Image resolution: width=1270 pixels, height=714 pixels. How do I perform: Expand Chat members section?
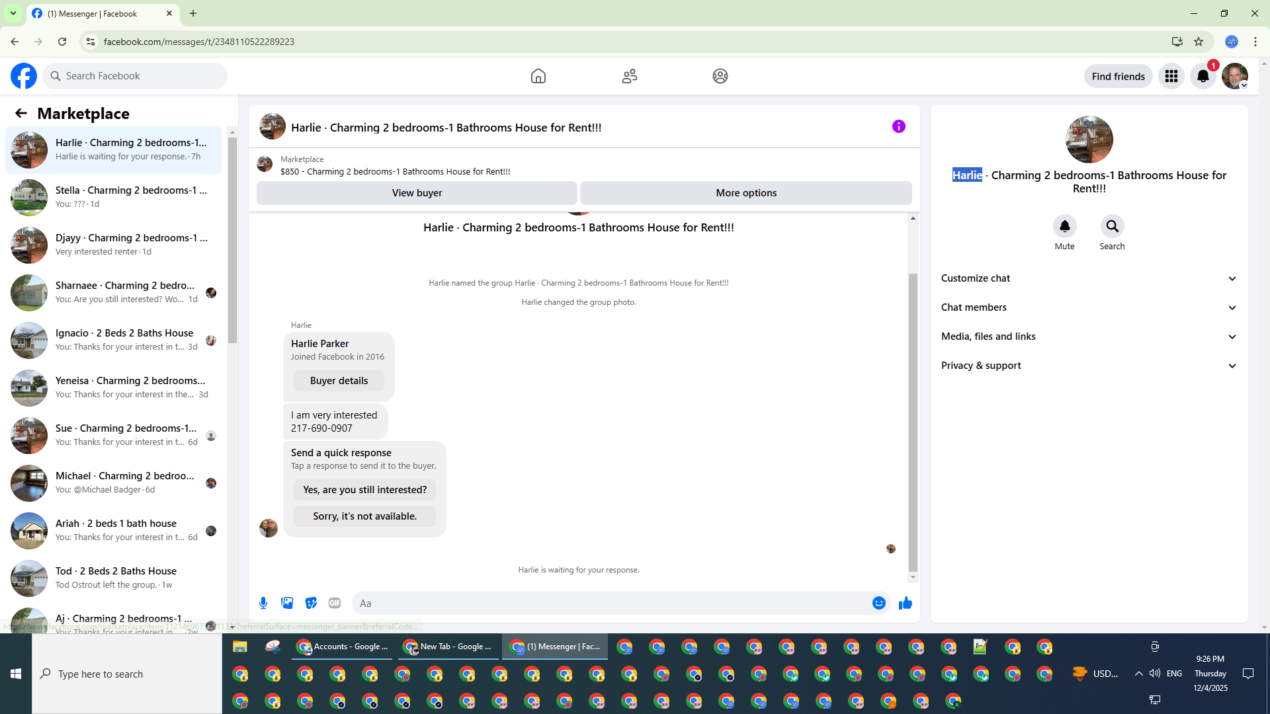[1089, 307]
